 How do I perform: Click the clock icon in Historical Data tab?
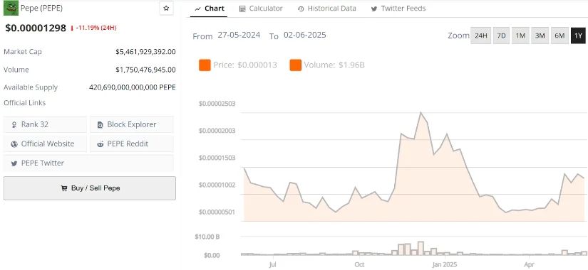[x=301, y=9]
